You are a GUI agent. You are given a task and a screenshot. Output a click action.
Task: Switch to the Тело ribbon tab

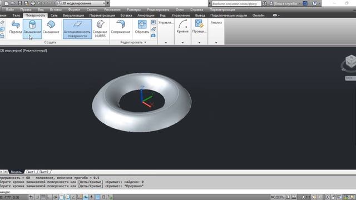[16, 16]
